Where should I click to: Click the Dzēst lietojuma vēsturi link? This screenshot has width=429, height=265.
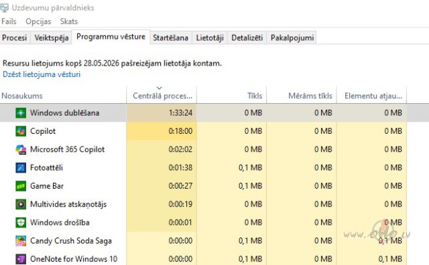42,74
